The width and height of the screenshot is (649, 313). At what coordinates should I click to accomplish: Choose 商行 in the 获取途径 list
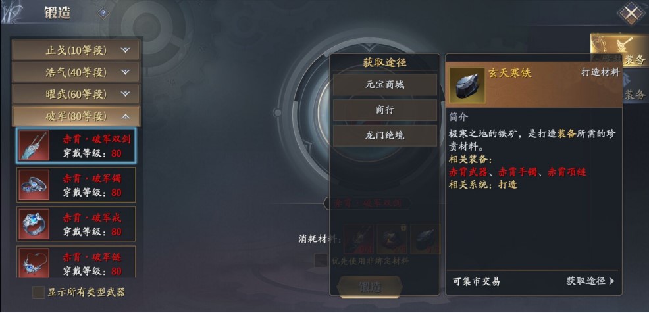coord(384,110)
